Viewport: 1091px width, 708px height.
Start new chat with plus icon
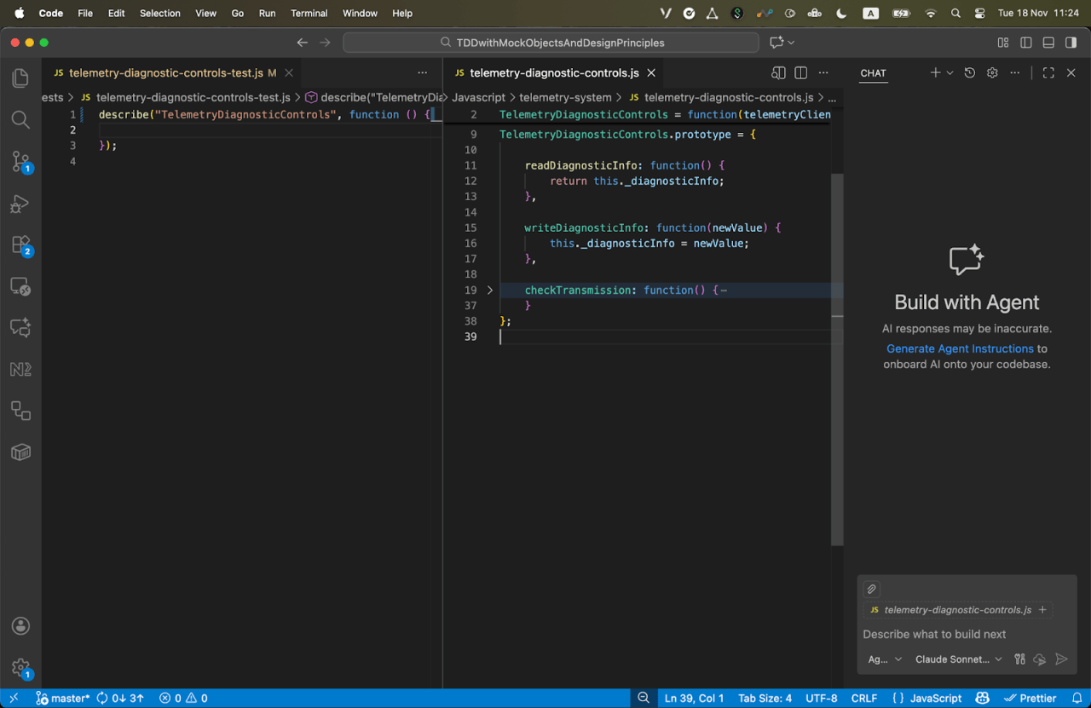tap(935, 73)
